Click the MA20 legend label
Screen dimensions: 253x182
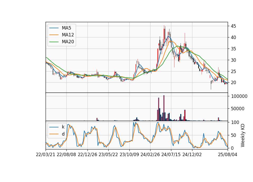[68, 42]
